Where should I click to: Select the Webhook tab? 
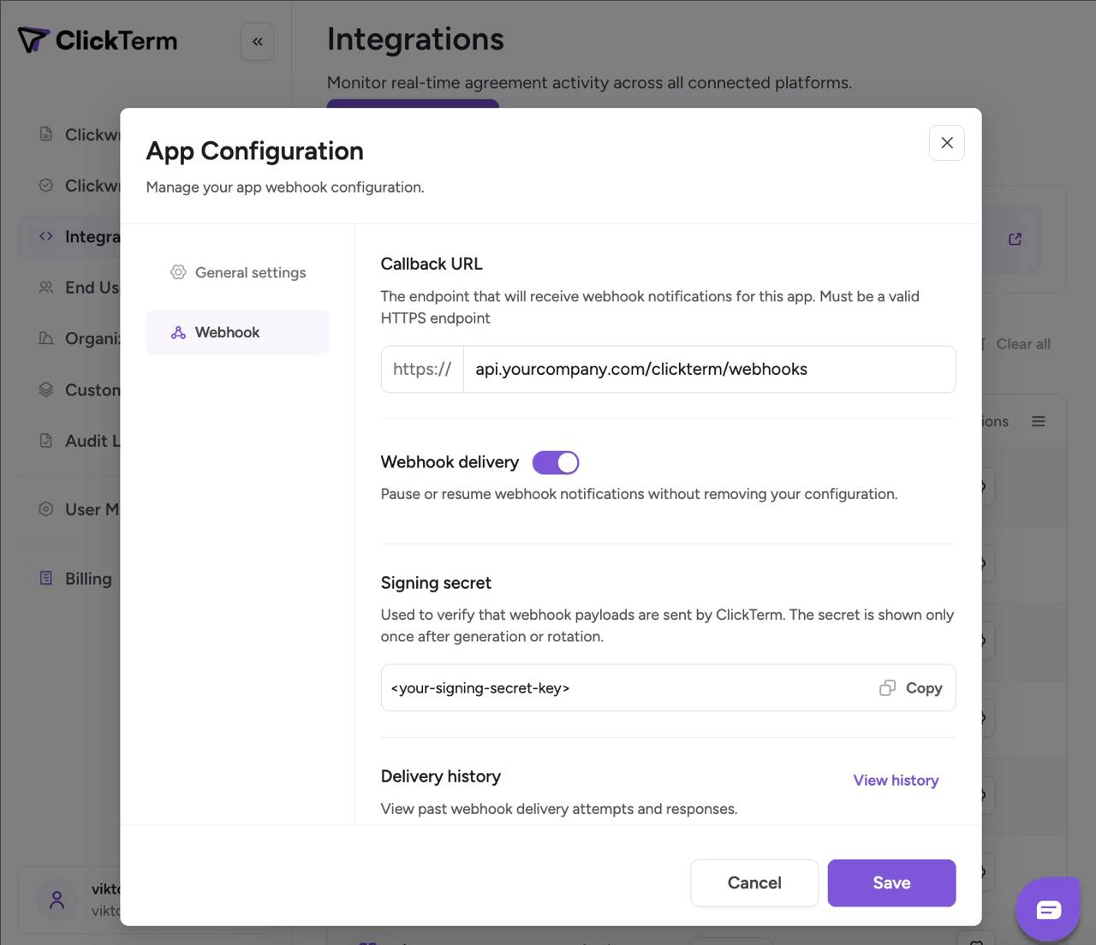pyautogui.click(x=226, y=332)
